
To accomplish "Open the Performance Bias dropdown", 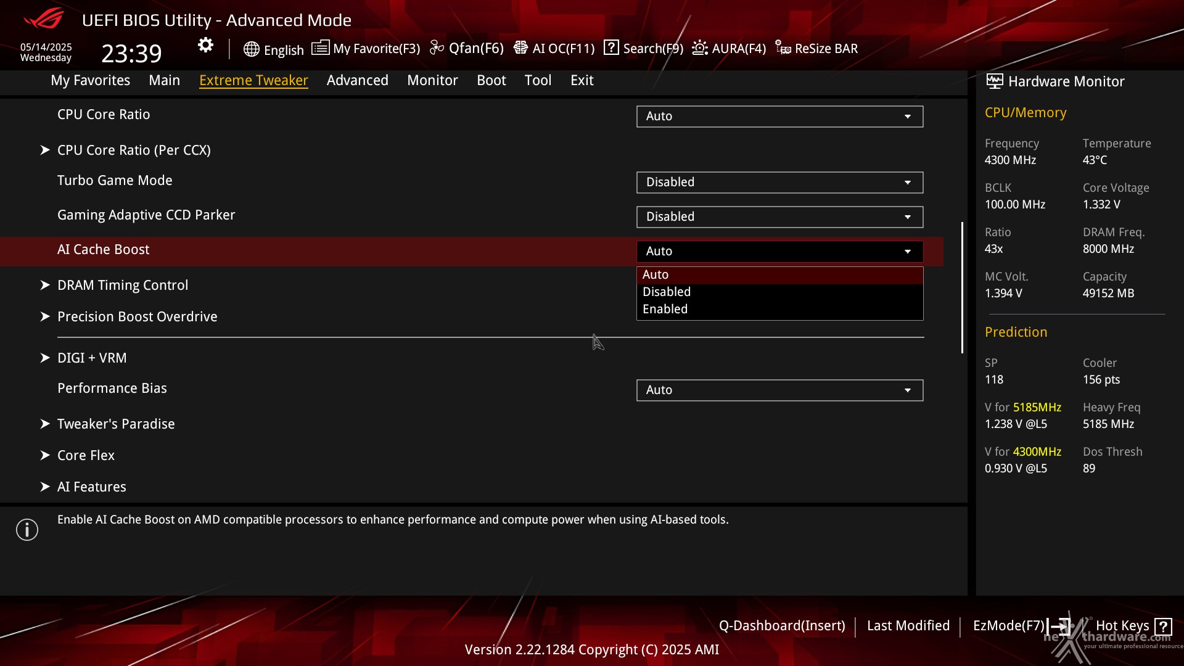I will point(779,390).
